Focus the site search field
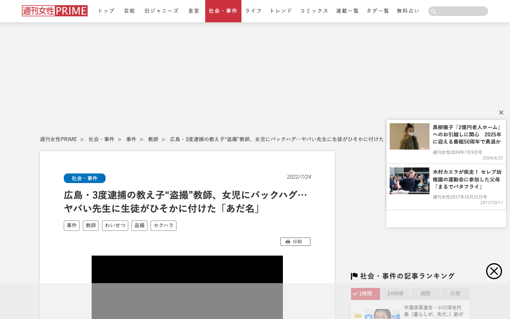Image resolution: width=510 pixels, height=319 pixels. coord(458,11)
